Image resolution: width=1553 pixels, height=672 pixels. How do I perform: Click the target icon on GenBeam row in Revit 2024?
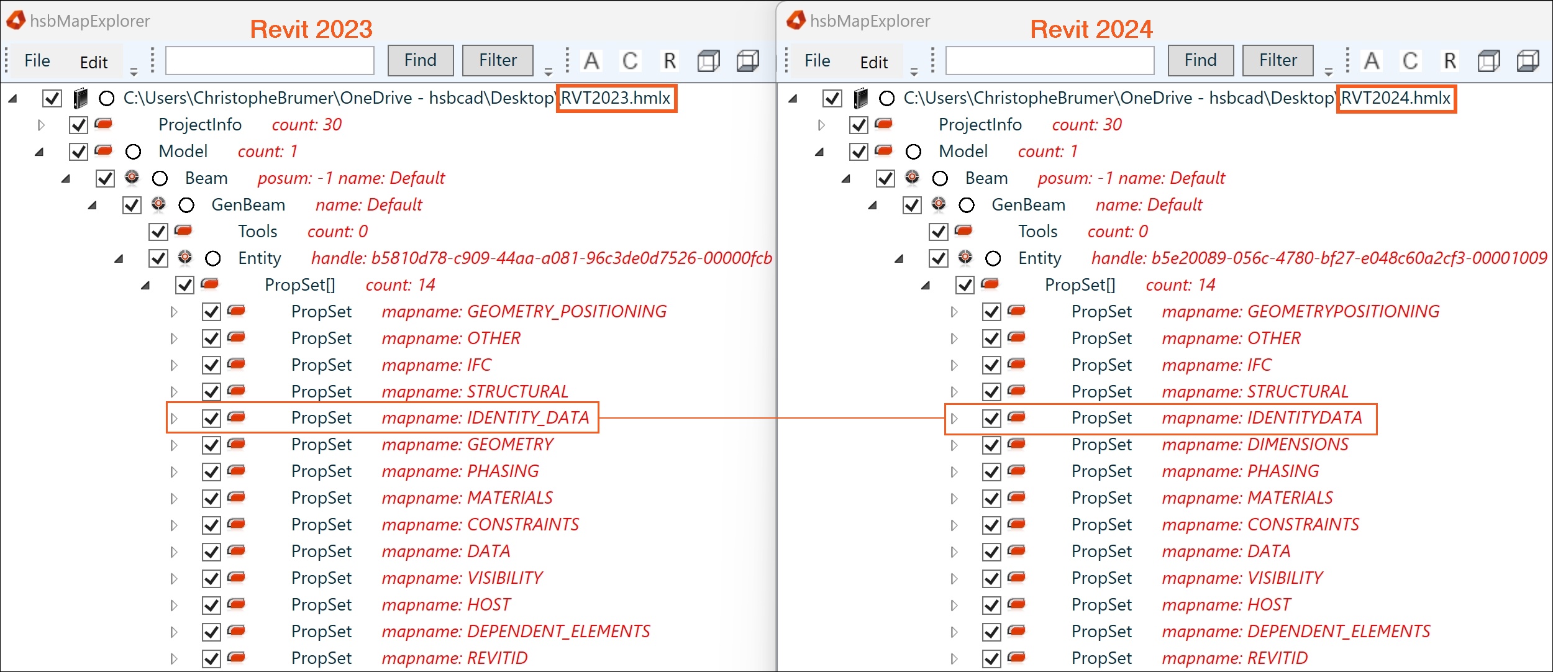[x=939, y=204]
